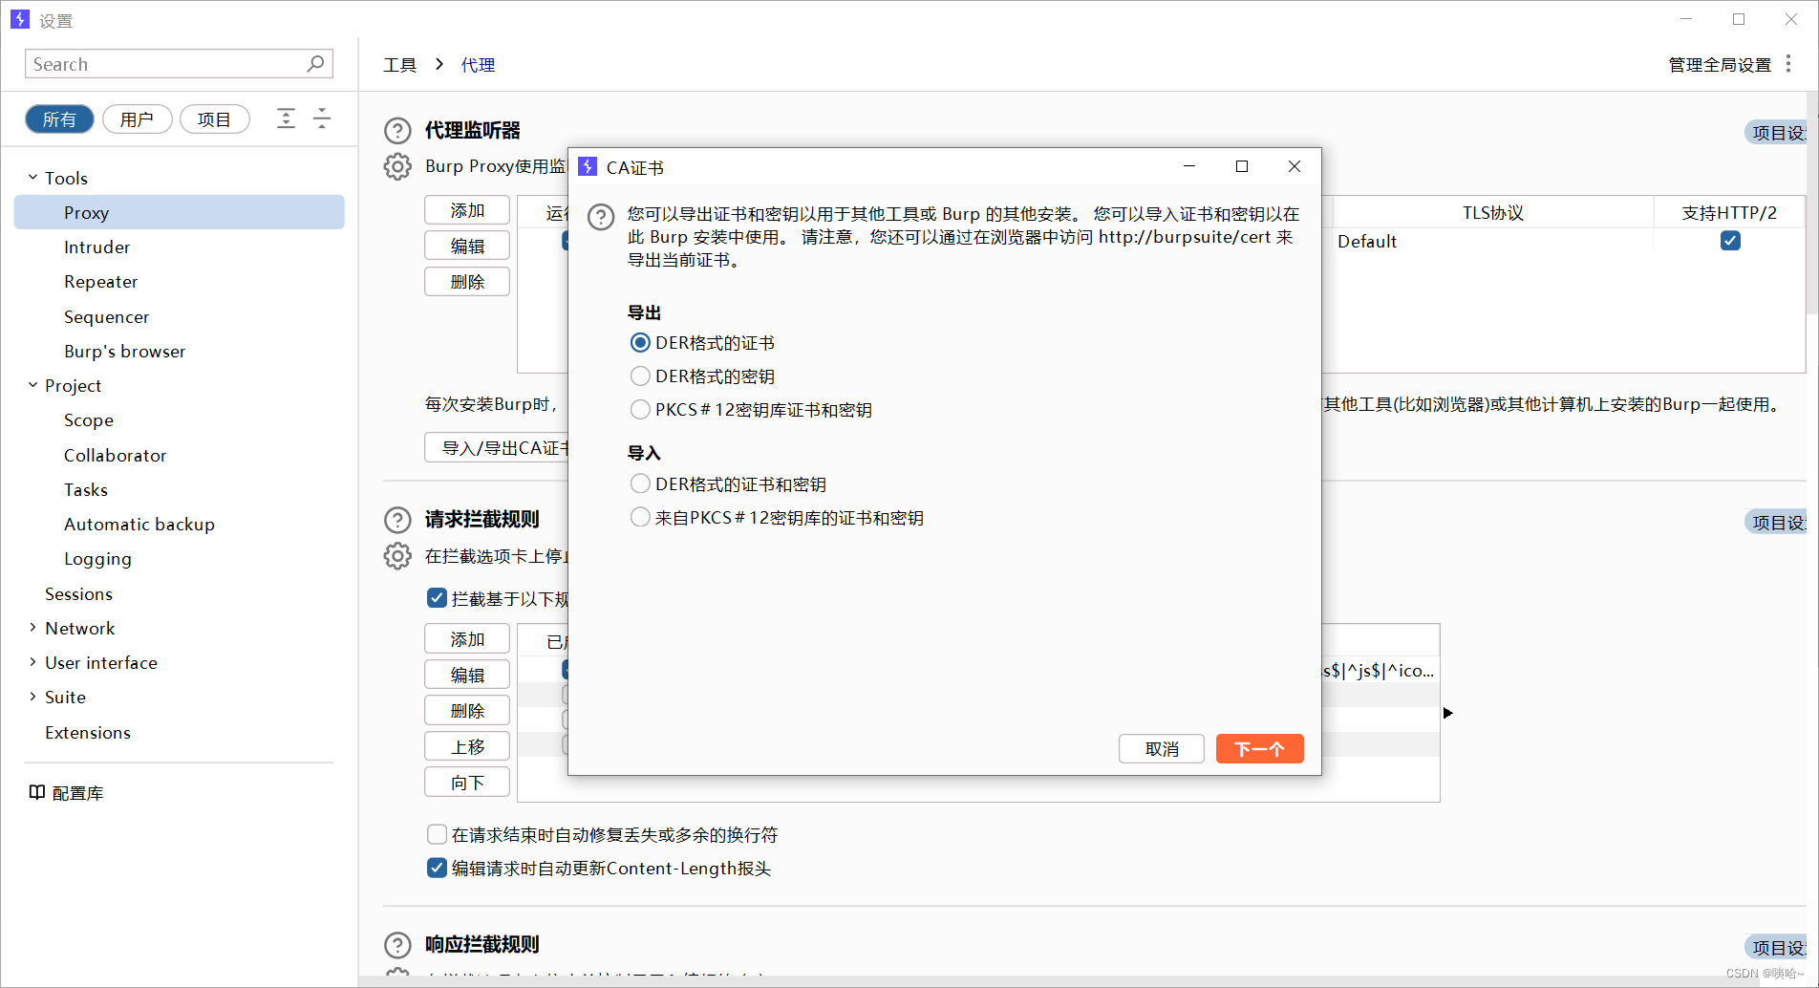Viewport: 1819px width, 988px height.
Task: Open 管理全局设置 menu
Action: click(x=1720, y=65)
